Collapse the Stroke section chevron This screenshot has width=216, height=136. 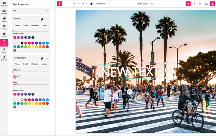(47, 19)
